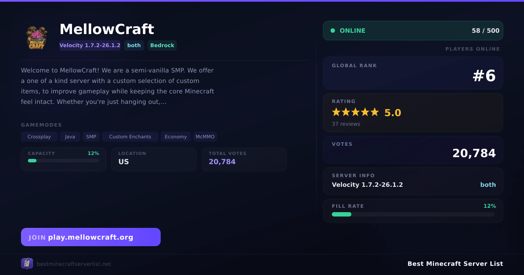Click the Join play.mellowcraft.org button

coord(91,237)
